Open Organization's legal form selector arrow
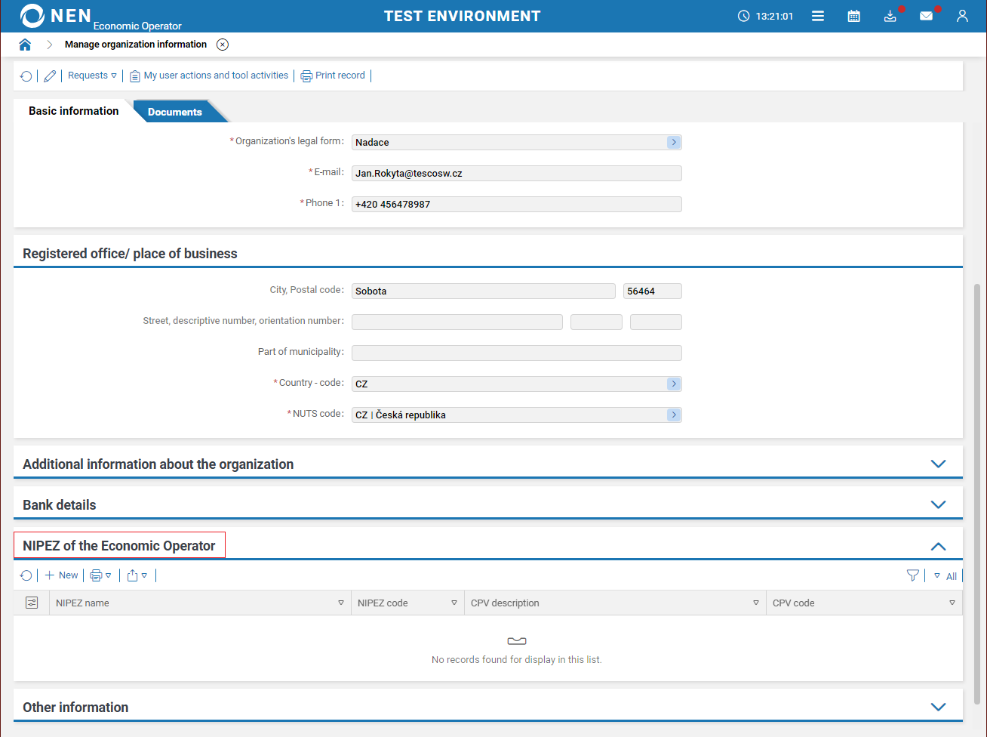 (674, 143)
